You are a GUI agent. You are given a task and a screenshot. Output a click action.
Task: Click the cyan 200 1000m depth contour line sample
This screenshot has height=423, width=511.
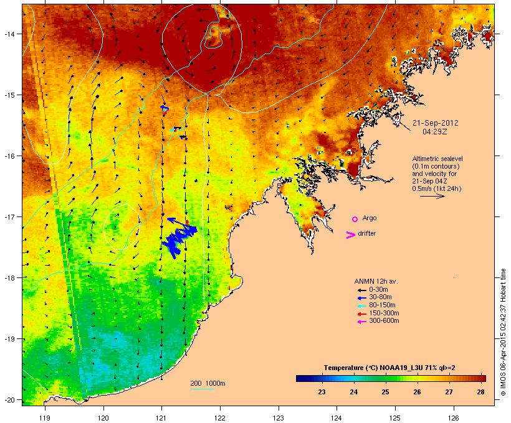(x=203, y=389)
